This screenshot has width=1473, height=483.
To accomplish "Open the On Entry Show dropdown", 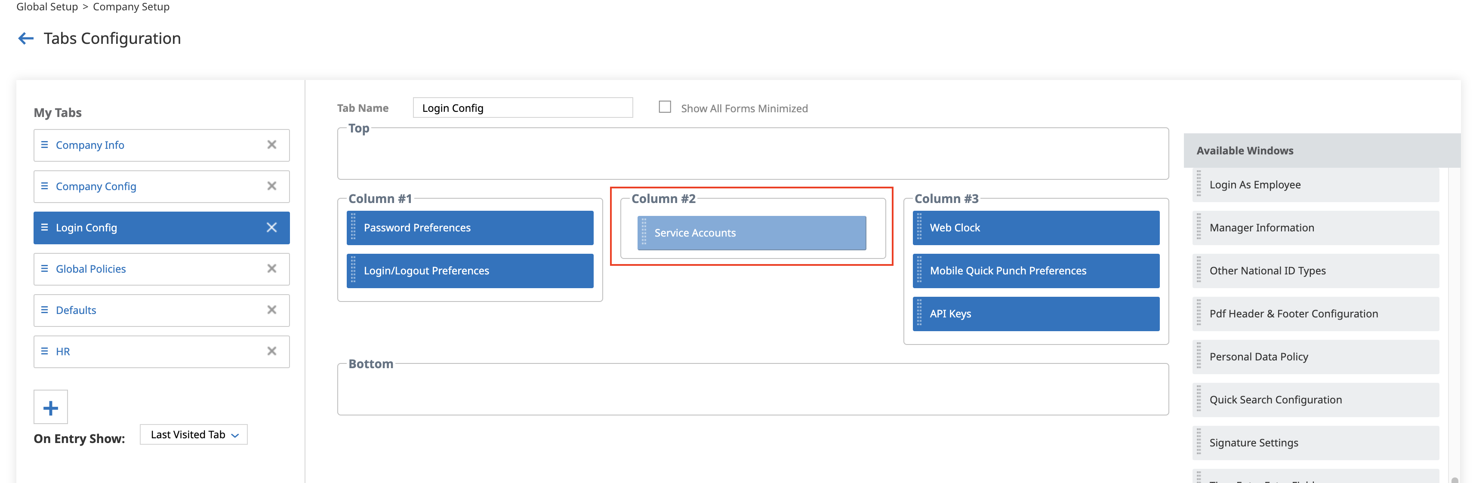I will tap(193, 435).
